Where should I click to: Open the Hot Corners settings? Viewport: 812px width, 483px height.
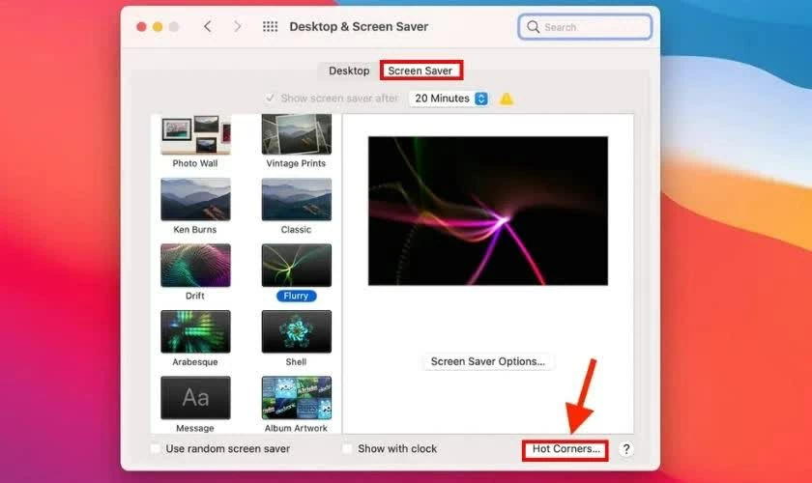(565, 449)
